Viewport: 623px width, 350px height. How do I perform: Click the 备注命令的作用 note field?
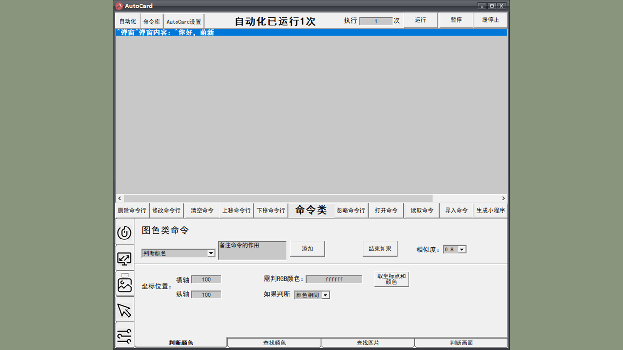pyautogui.click(x=252, y=251)
